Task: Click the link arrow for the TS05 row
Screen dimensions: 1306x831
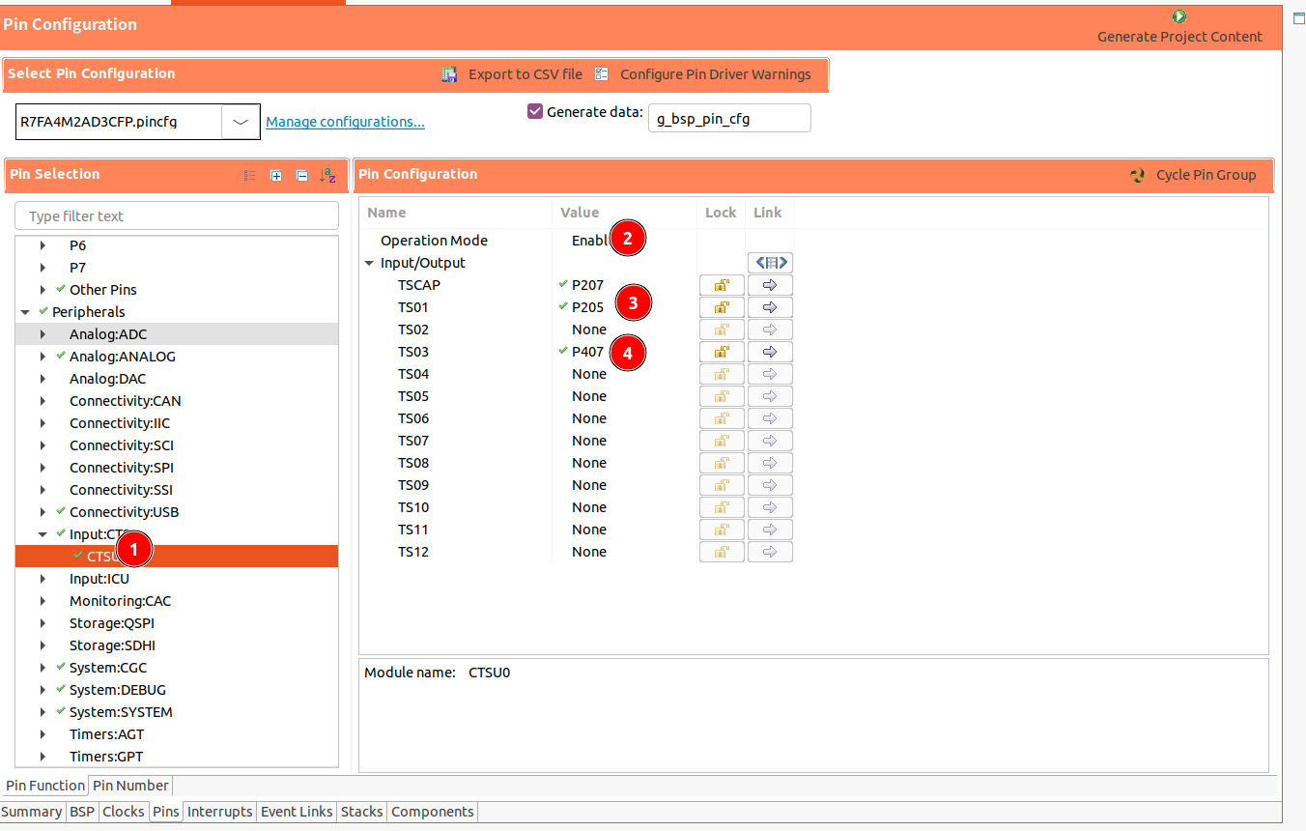Action: pyautogui.click(x=770, y=396)
